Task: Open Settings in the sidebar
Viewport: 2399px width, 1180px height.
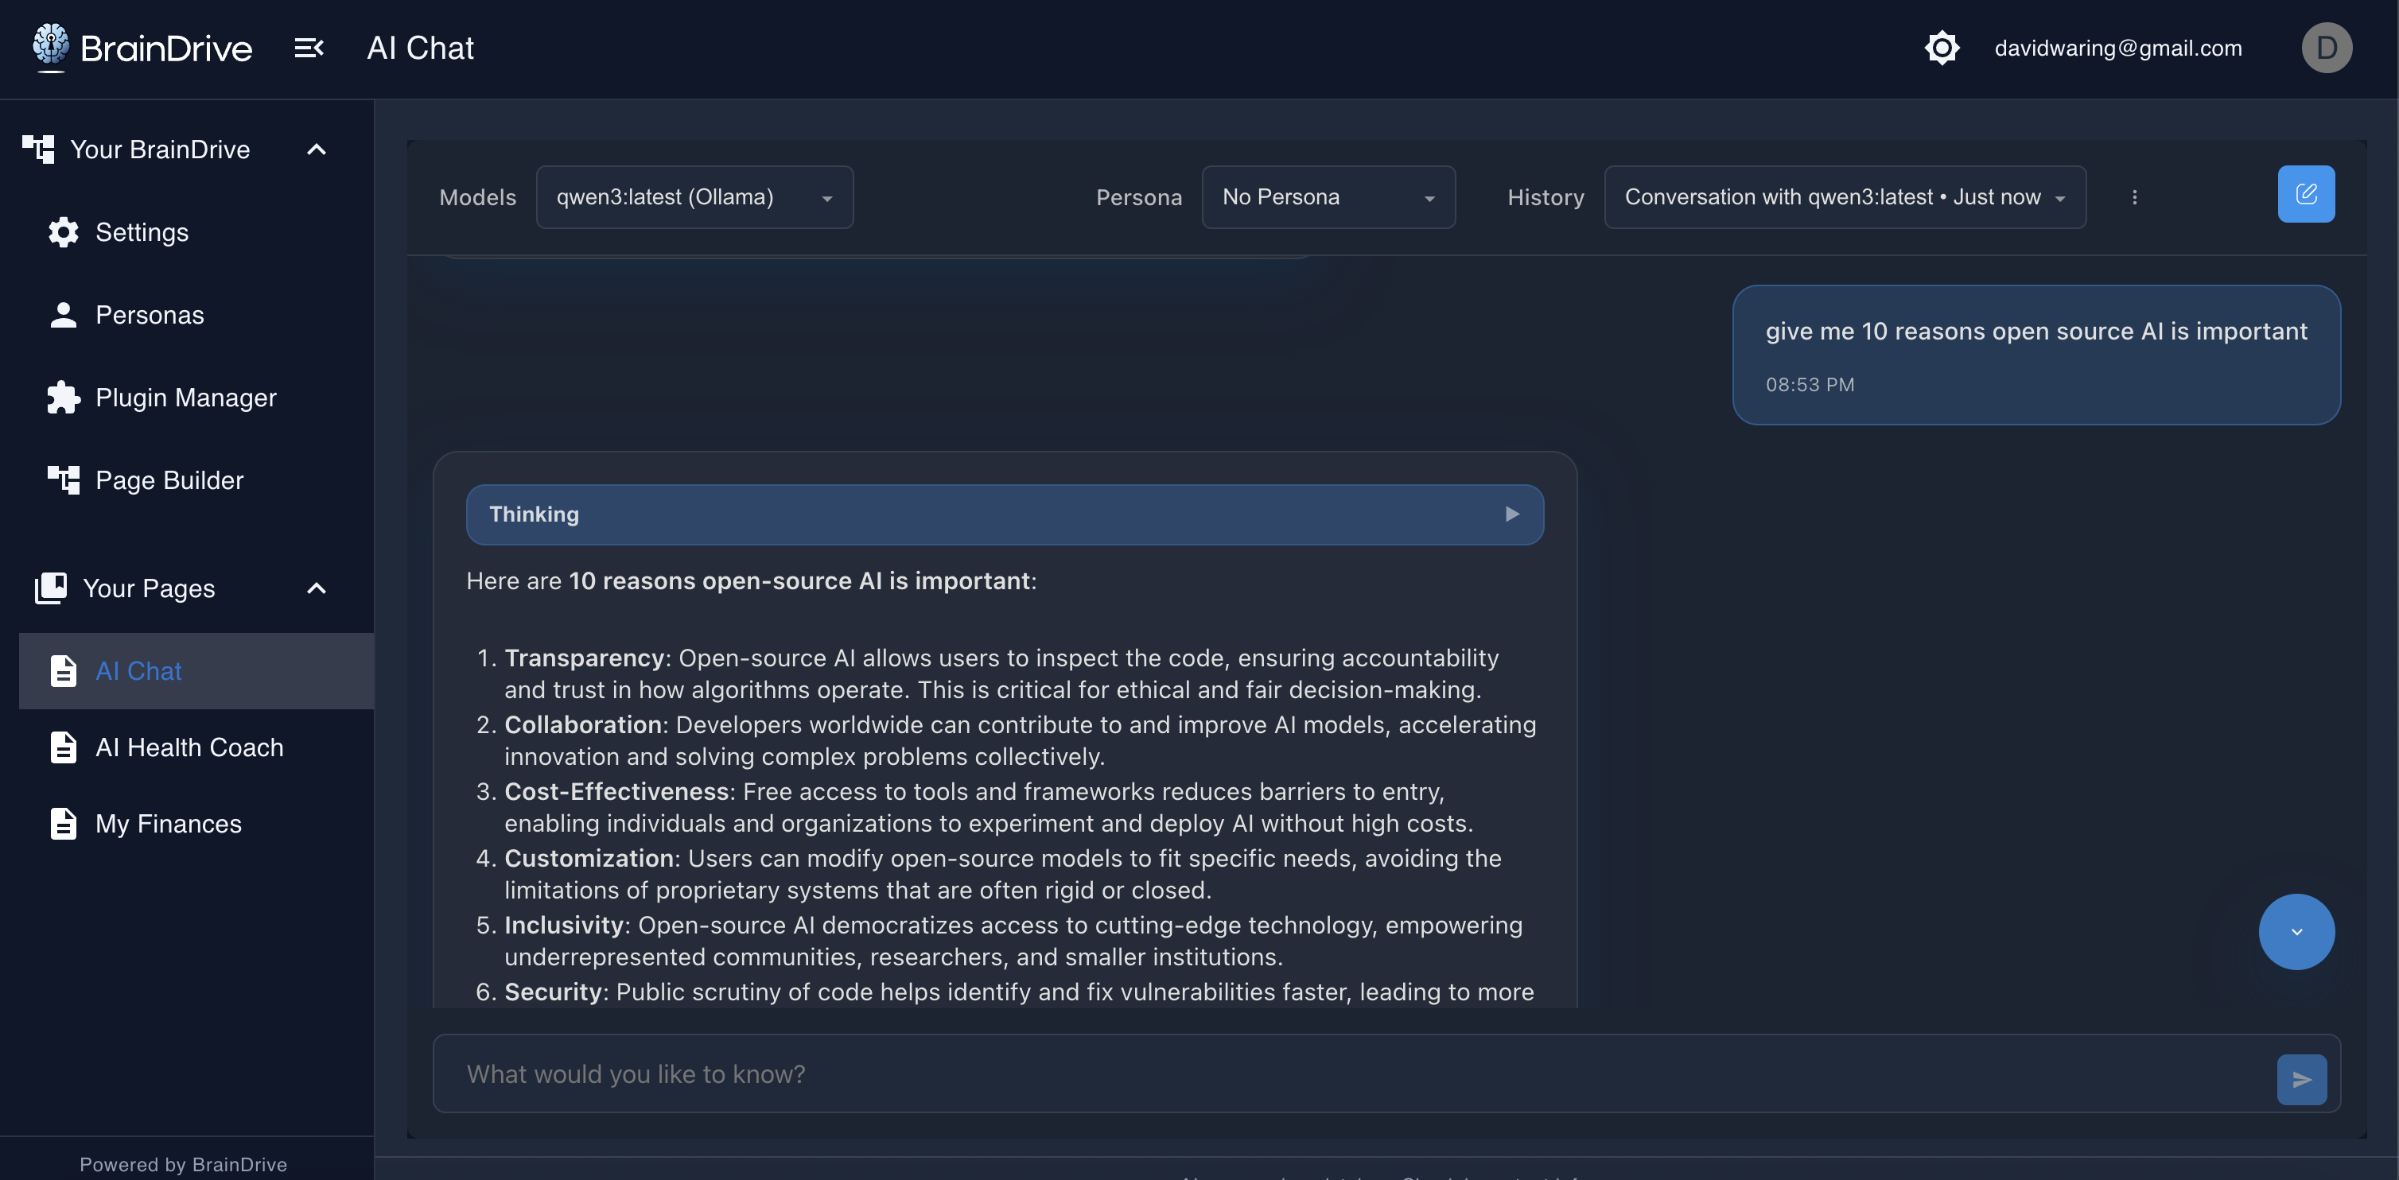Action: click(x=141, y=233)
